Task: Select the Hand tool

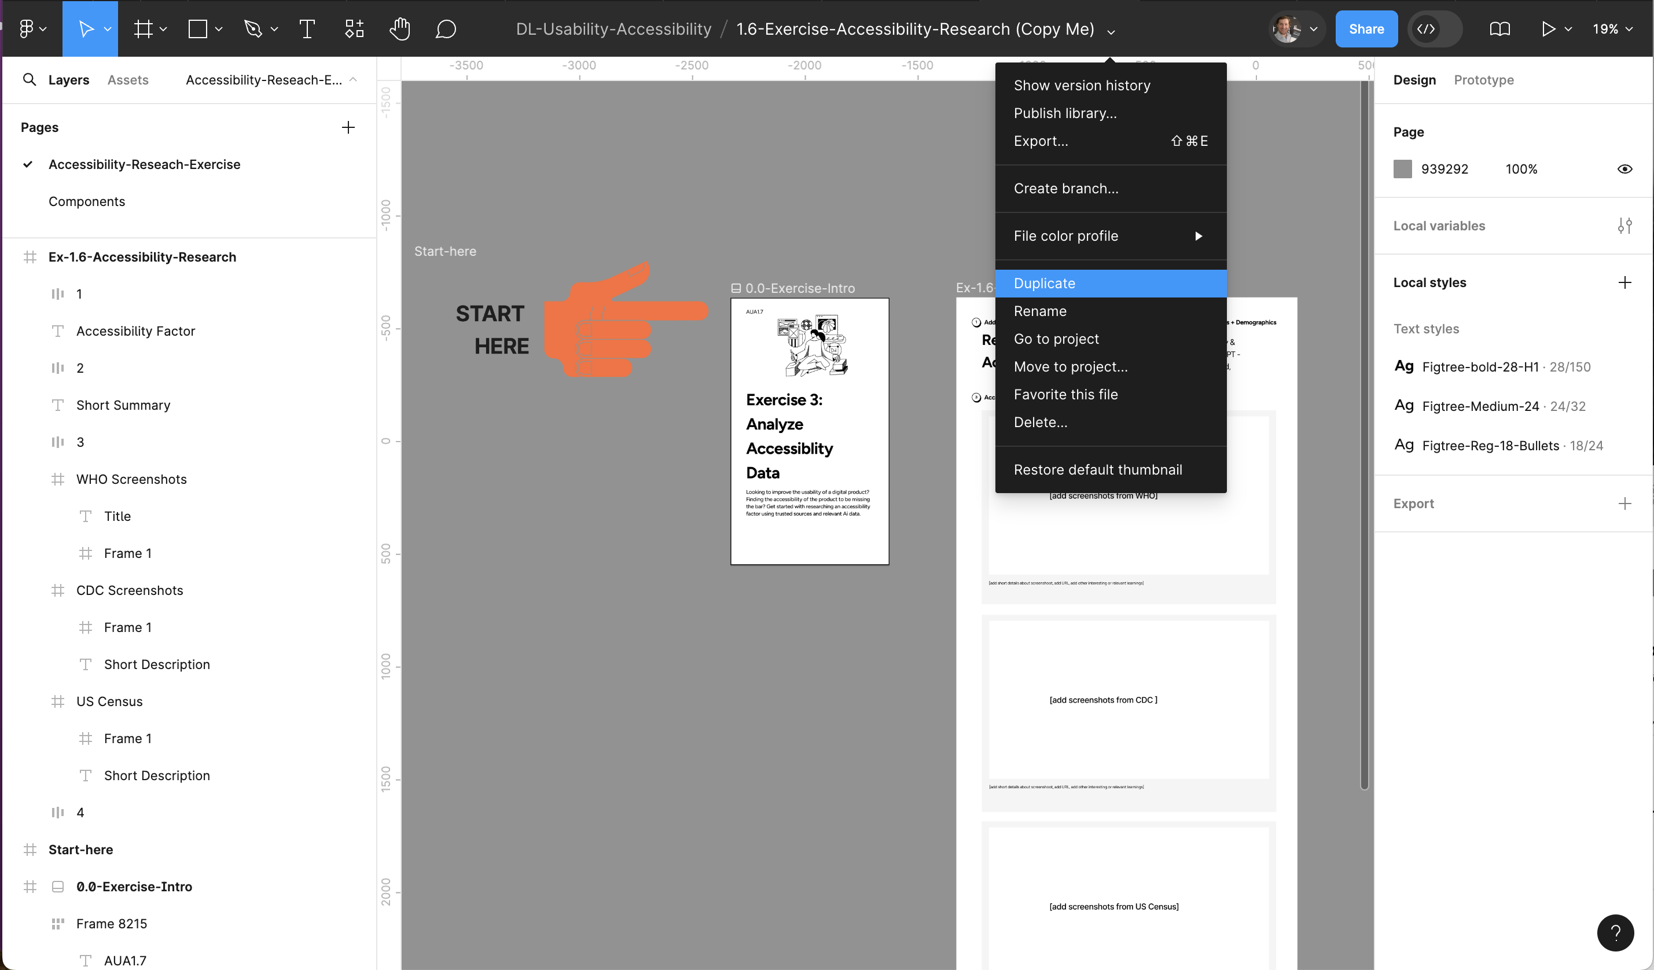Action: (400, 29)
